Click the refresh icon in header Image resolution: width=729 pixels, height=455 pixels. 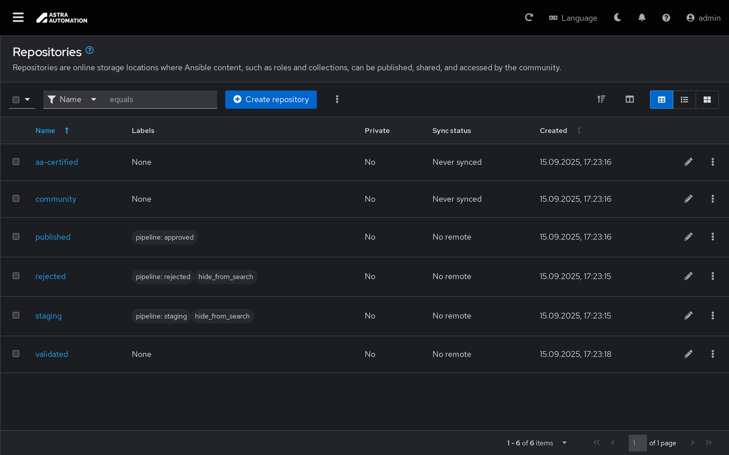[x=529, y=17]
